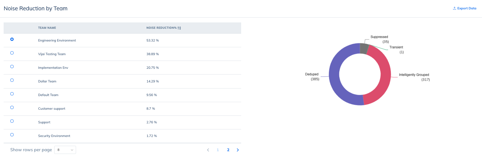
Task: Select Implementation Env radio button
Action: click(x=12, y=67)
